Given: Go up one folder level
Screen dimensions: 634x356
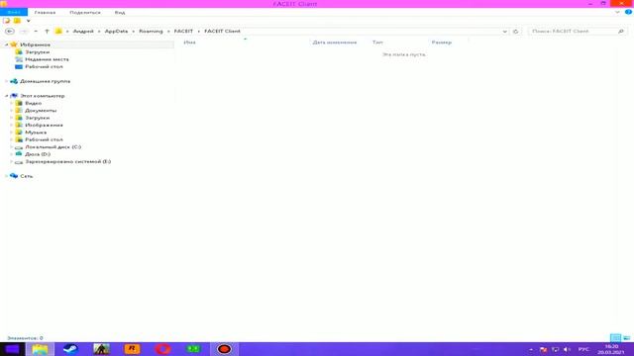Looking at the screenshot, I should pyautogui.click(x=47, y=31).
